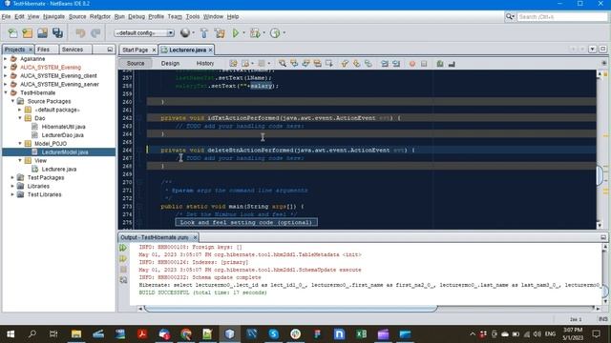Switch to the Design view button
Viewport: 611px width, 343px height.
point(170,64)
